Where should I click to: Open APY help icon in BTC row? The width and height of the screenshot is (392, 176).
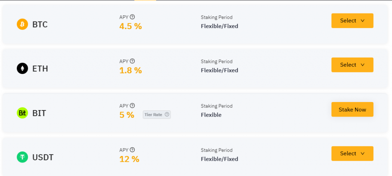[x=132, y=17]
